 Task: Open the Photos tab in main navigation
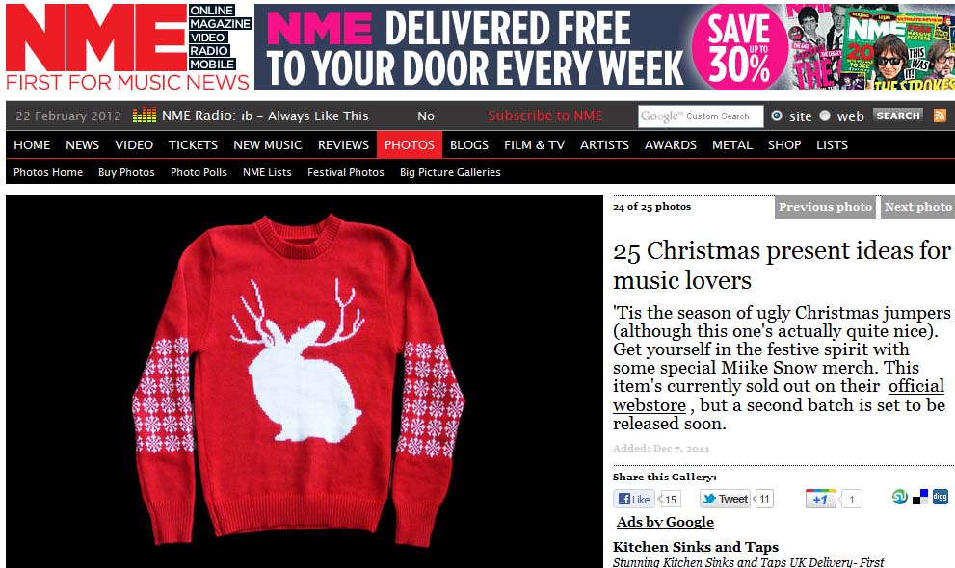[410, 144]
